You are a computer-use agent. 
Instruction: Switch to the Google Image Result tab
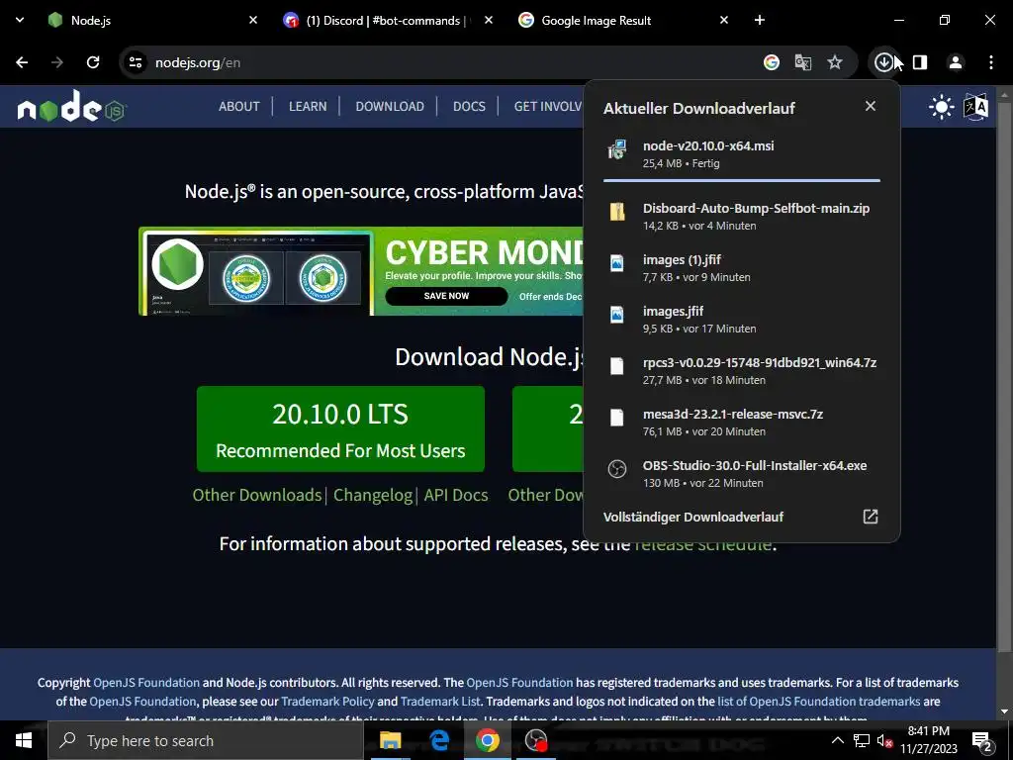[623, 20]
